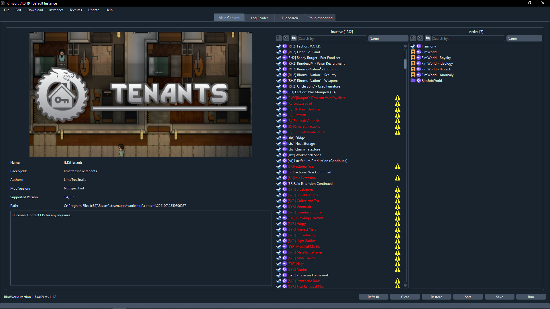550x309 pixels.
Task: Click the orange Ludeon icon beside RimWorld - Royalty
Action: [x=413, y=58]
